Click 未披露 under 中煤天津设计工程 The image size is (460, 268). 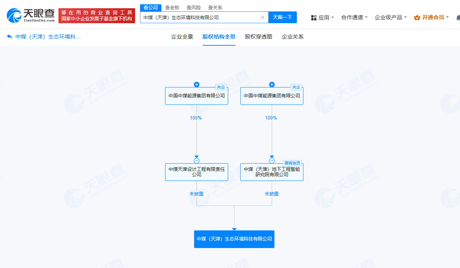[x=196, y=194]
